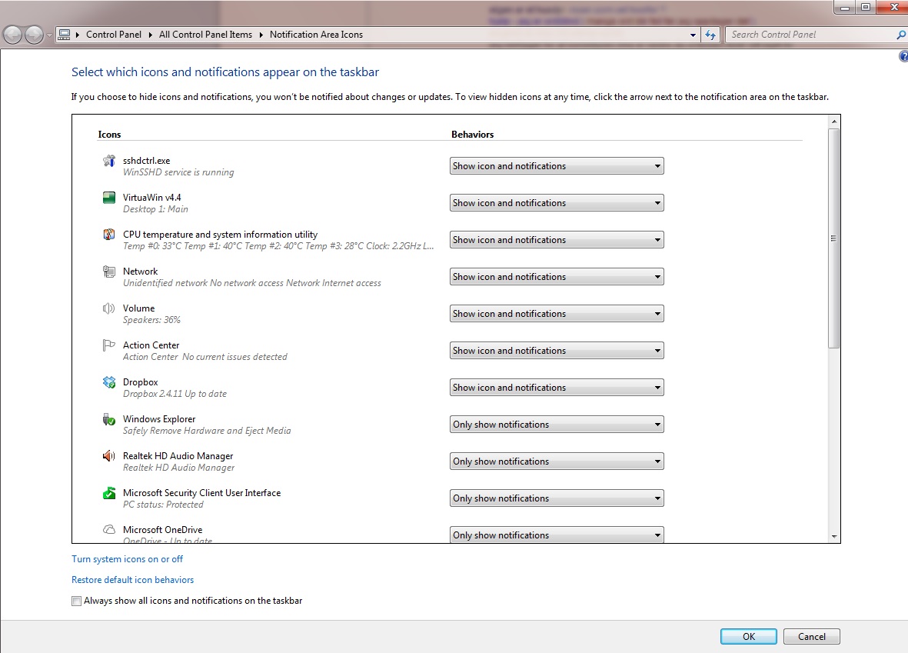Expand arrow after All Control Panel Items
The height and width of the screenshot is (653, 908).
pos(261,35)
